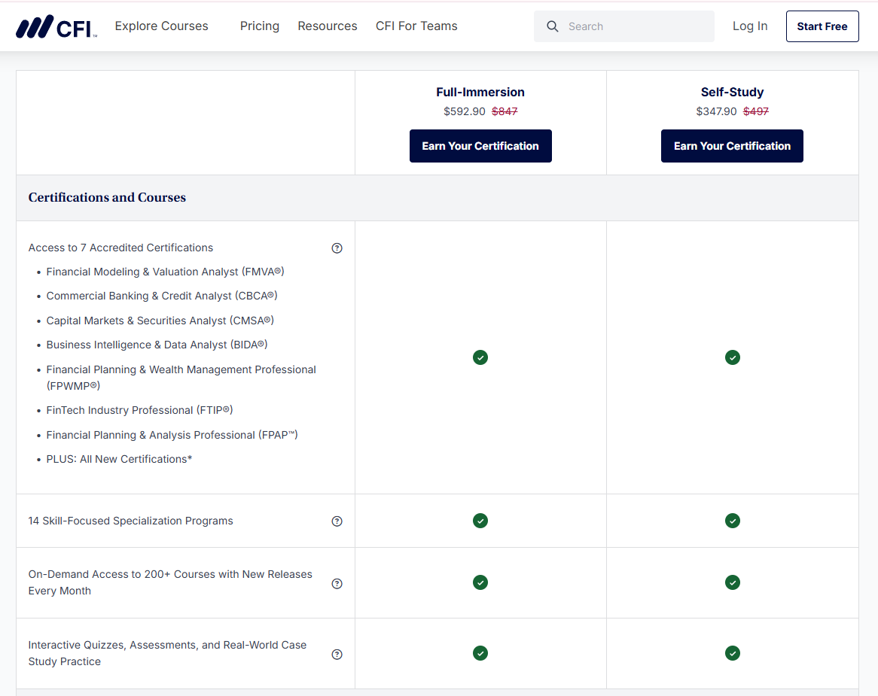This screenshot has height=696, width=878.
Task: Click Full-Immersion checkmark for Accredited Certifications
Action: (x=480, y=357)
